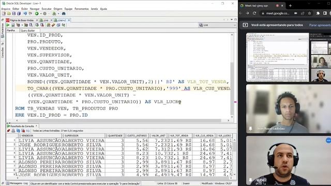Click the print icon in result toolbar
This screenshot has width=331, height=186.
tap(13, 131)
